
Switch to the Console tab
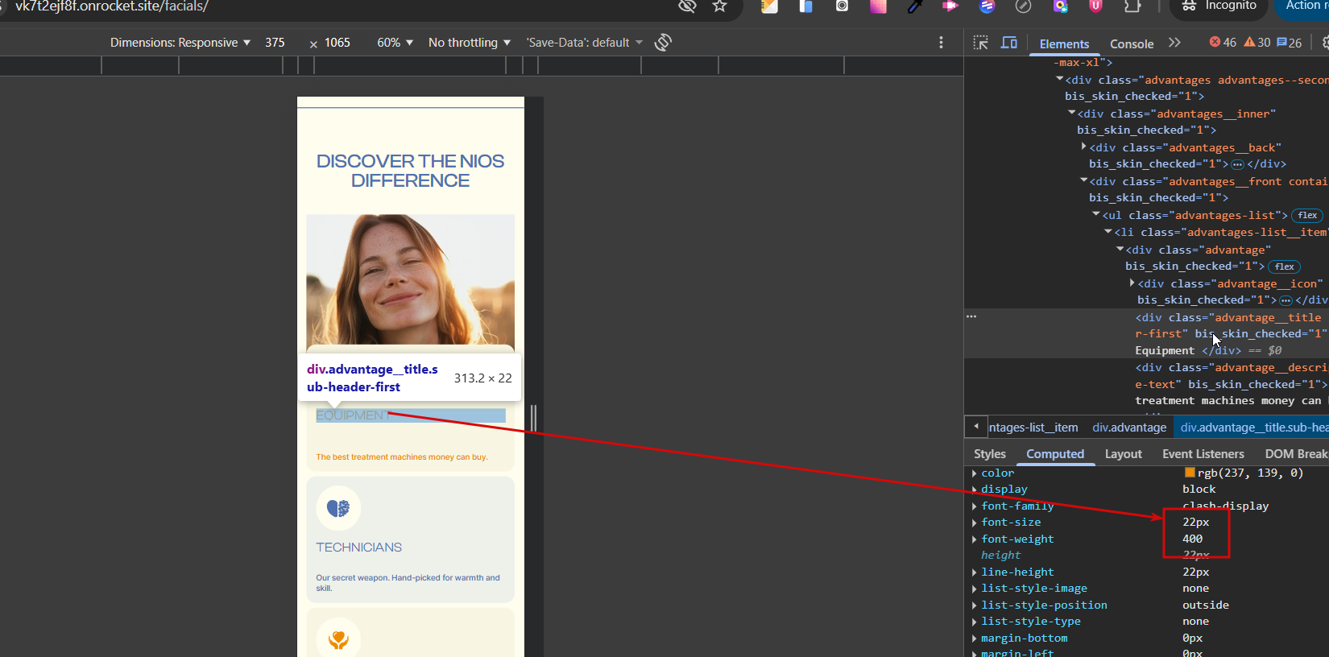click(1132, 44)
